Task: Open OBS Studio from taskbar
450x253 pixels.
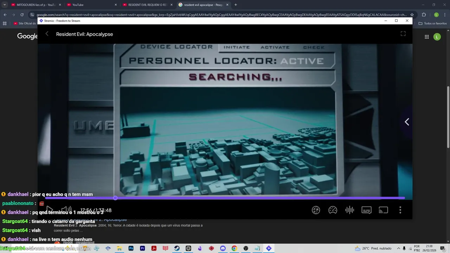Action: click(246, 248)
